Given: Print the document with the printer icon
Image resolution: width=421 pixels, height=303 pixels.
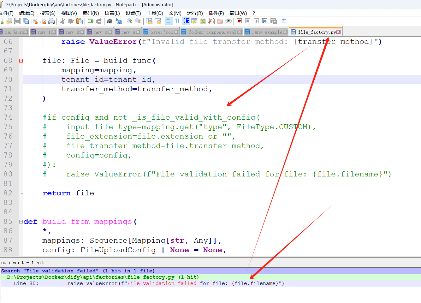Looking at the screenshot, I should (51, 21).
